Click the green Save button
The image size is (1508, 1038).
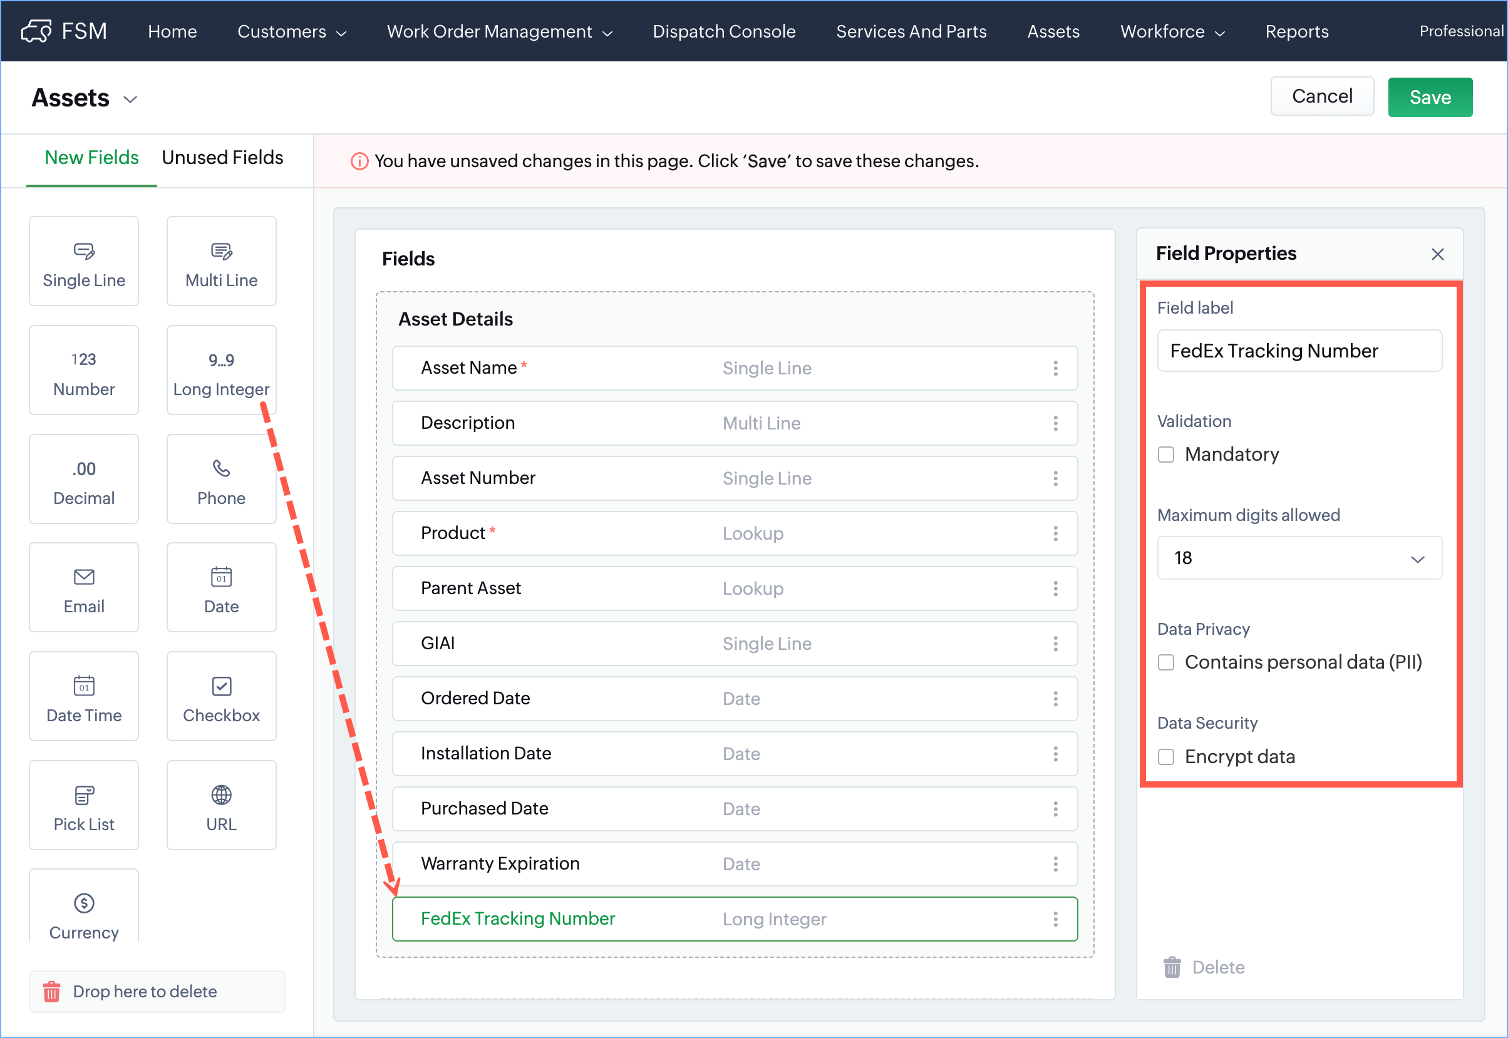(x=1429, y=97)
